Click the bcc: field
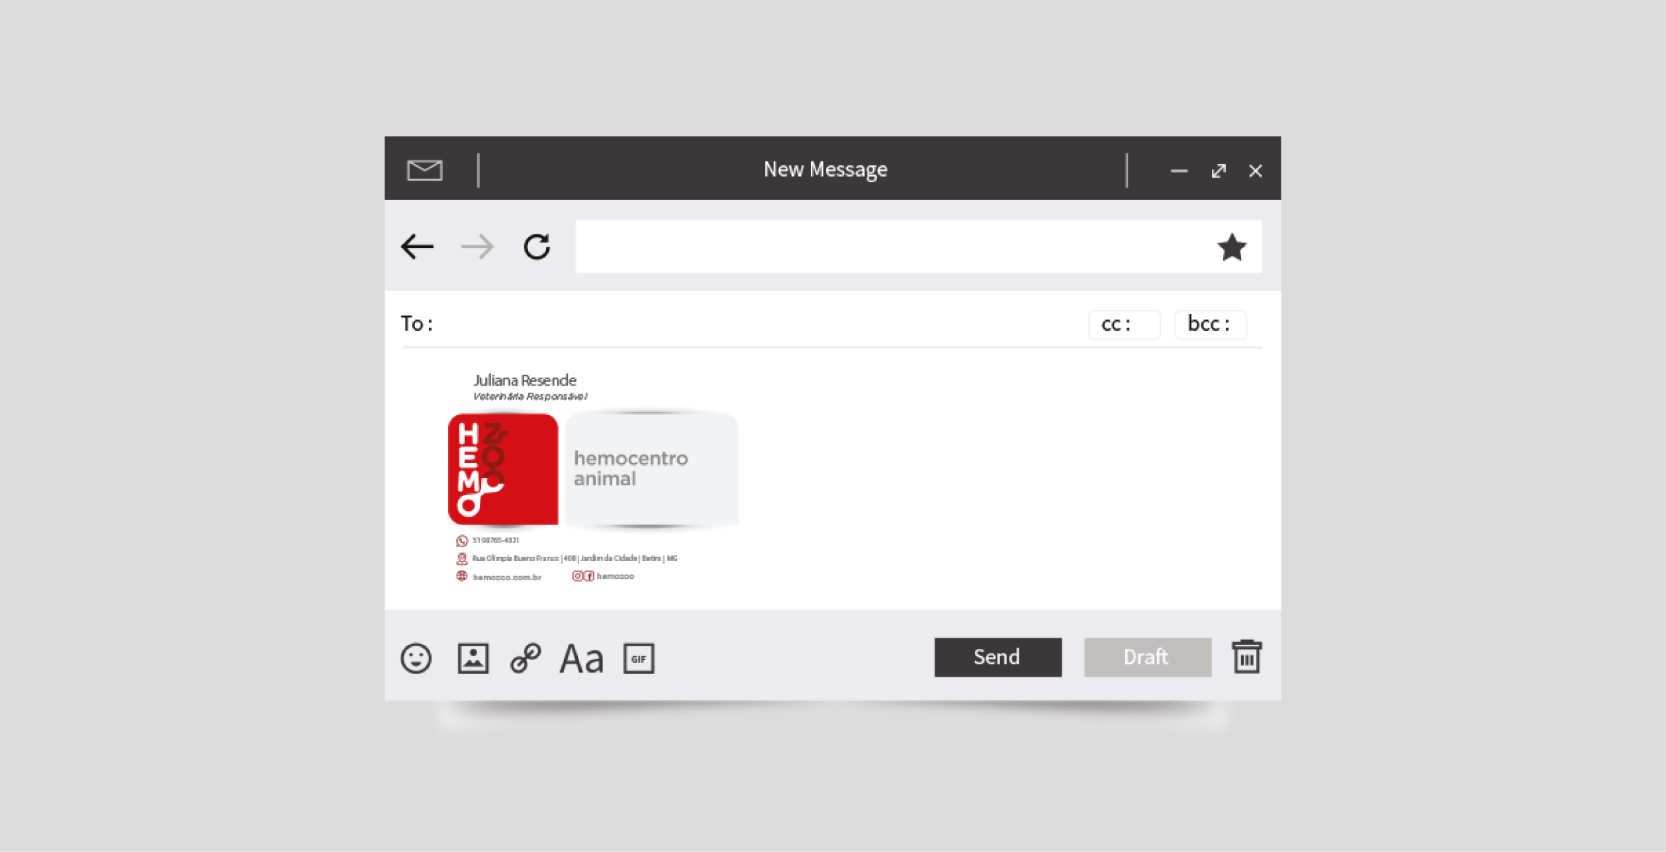 click(1210, 324)
